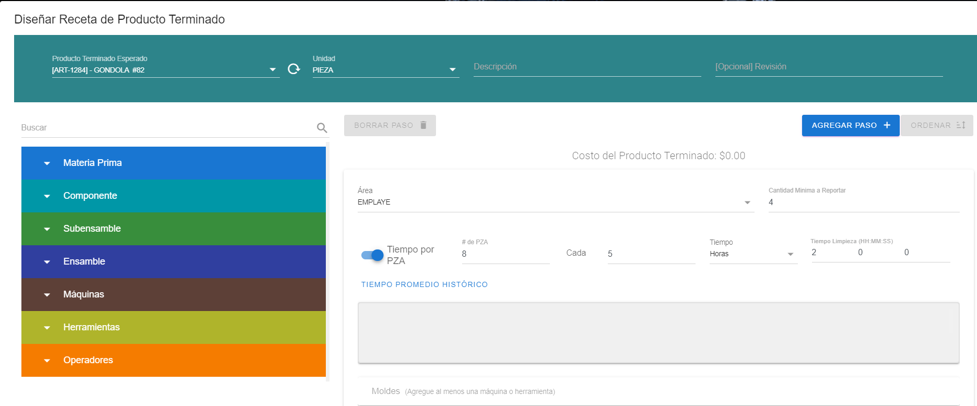The width and height of the screenshot is (977, 406).
Task: Open Tiempo Promedio Histórico link
Action: coord(424,284)
